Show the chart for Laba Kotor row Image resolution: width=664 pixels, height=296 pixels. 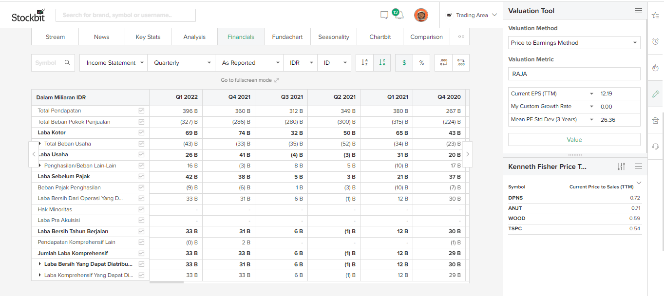click(141, 133)
